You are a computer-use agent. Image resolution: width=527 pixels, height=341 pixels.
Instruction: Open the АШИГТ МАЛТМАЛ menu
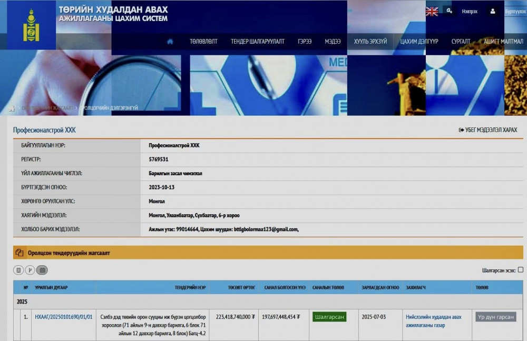(503, 41)
